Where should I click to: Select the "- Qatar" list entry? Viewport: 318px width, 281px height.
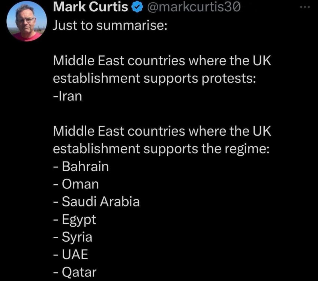[x=75, y=272]
